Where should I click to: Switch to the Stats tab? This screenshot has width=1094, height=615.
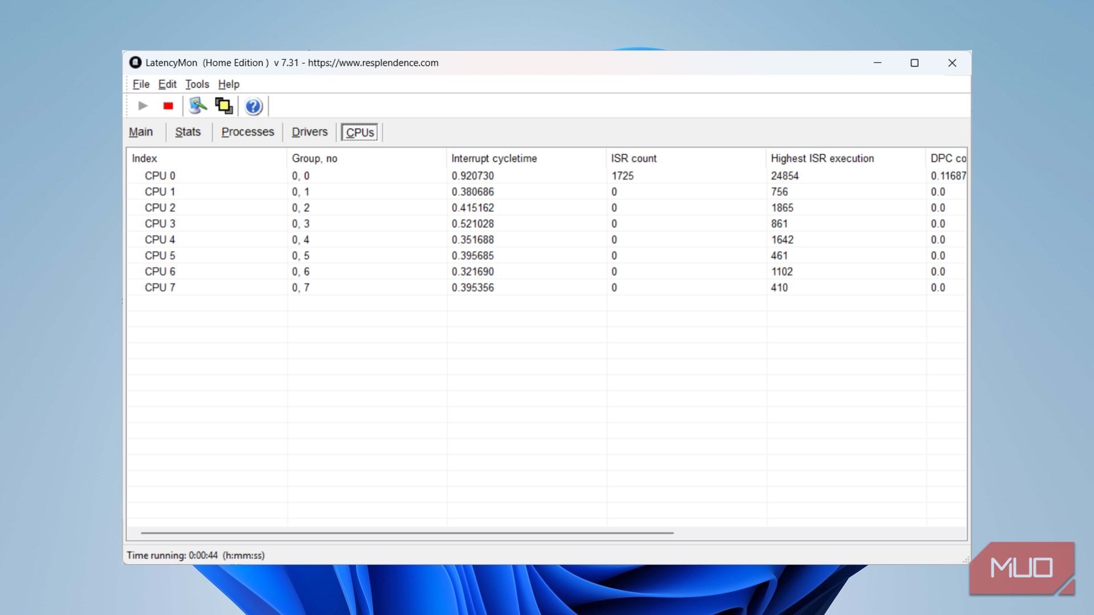pos(188,132)
